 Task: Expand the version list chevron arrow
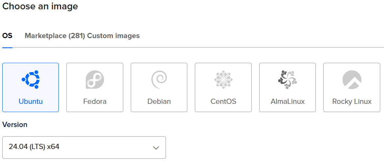click(156, 148)
